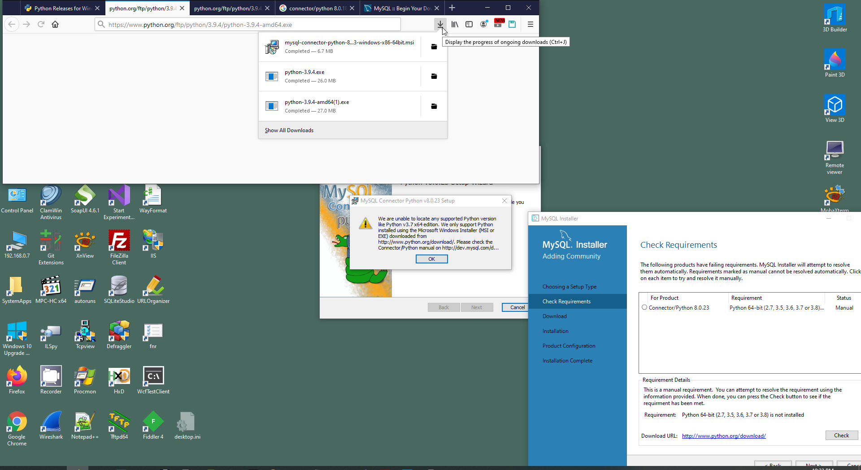Select the Recorder desktop icon
This screenshot has width=861, height=470.
click(x=51, y=380)
